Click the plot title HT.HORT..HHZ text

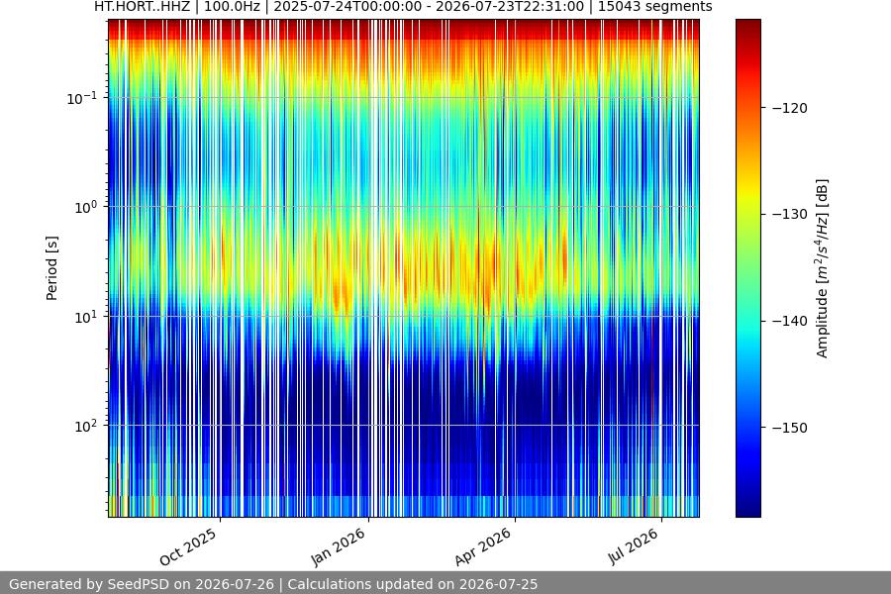coord(142,7)
